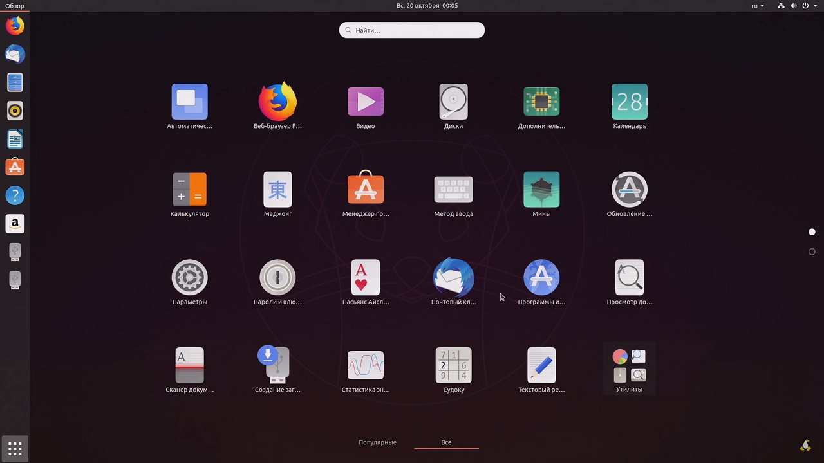Open the Document Scanner app

189,366
